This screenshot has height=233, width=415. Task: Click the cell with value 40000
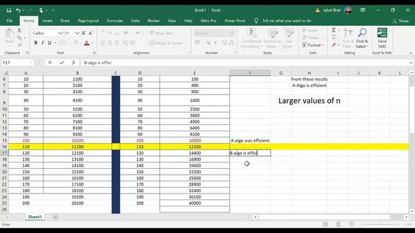coord(195,203)
